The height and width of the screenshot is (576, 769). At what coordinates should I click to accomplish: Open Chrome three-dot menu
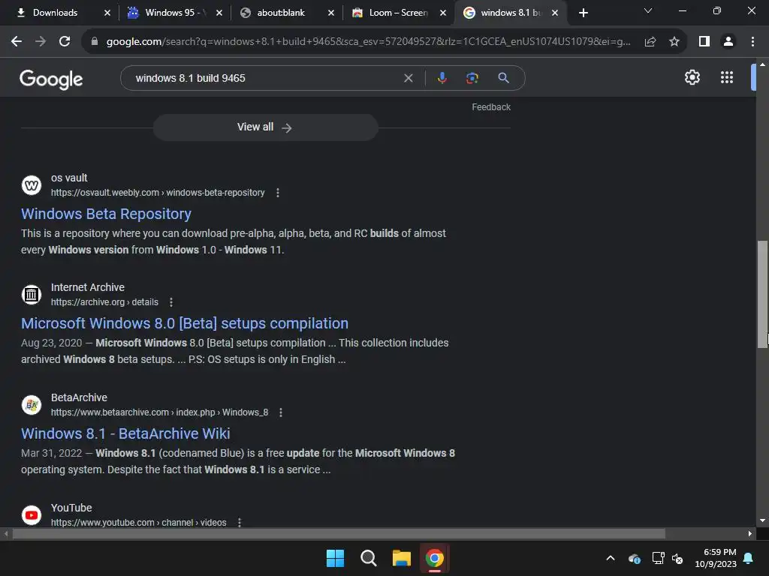point(752,42)
